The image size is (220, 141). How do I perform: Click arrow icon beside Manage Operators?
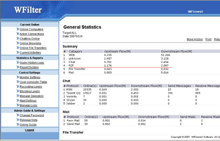(18, 96)
